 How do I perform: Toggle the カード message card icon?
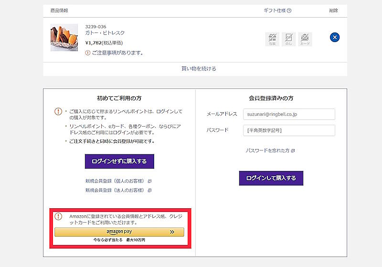[x=305, y=39]
